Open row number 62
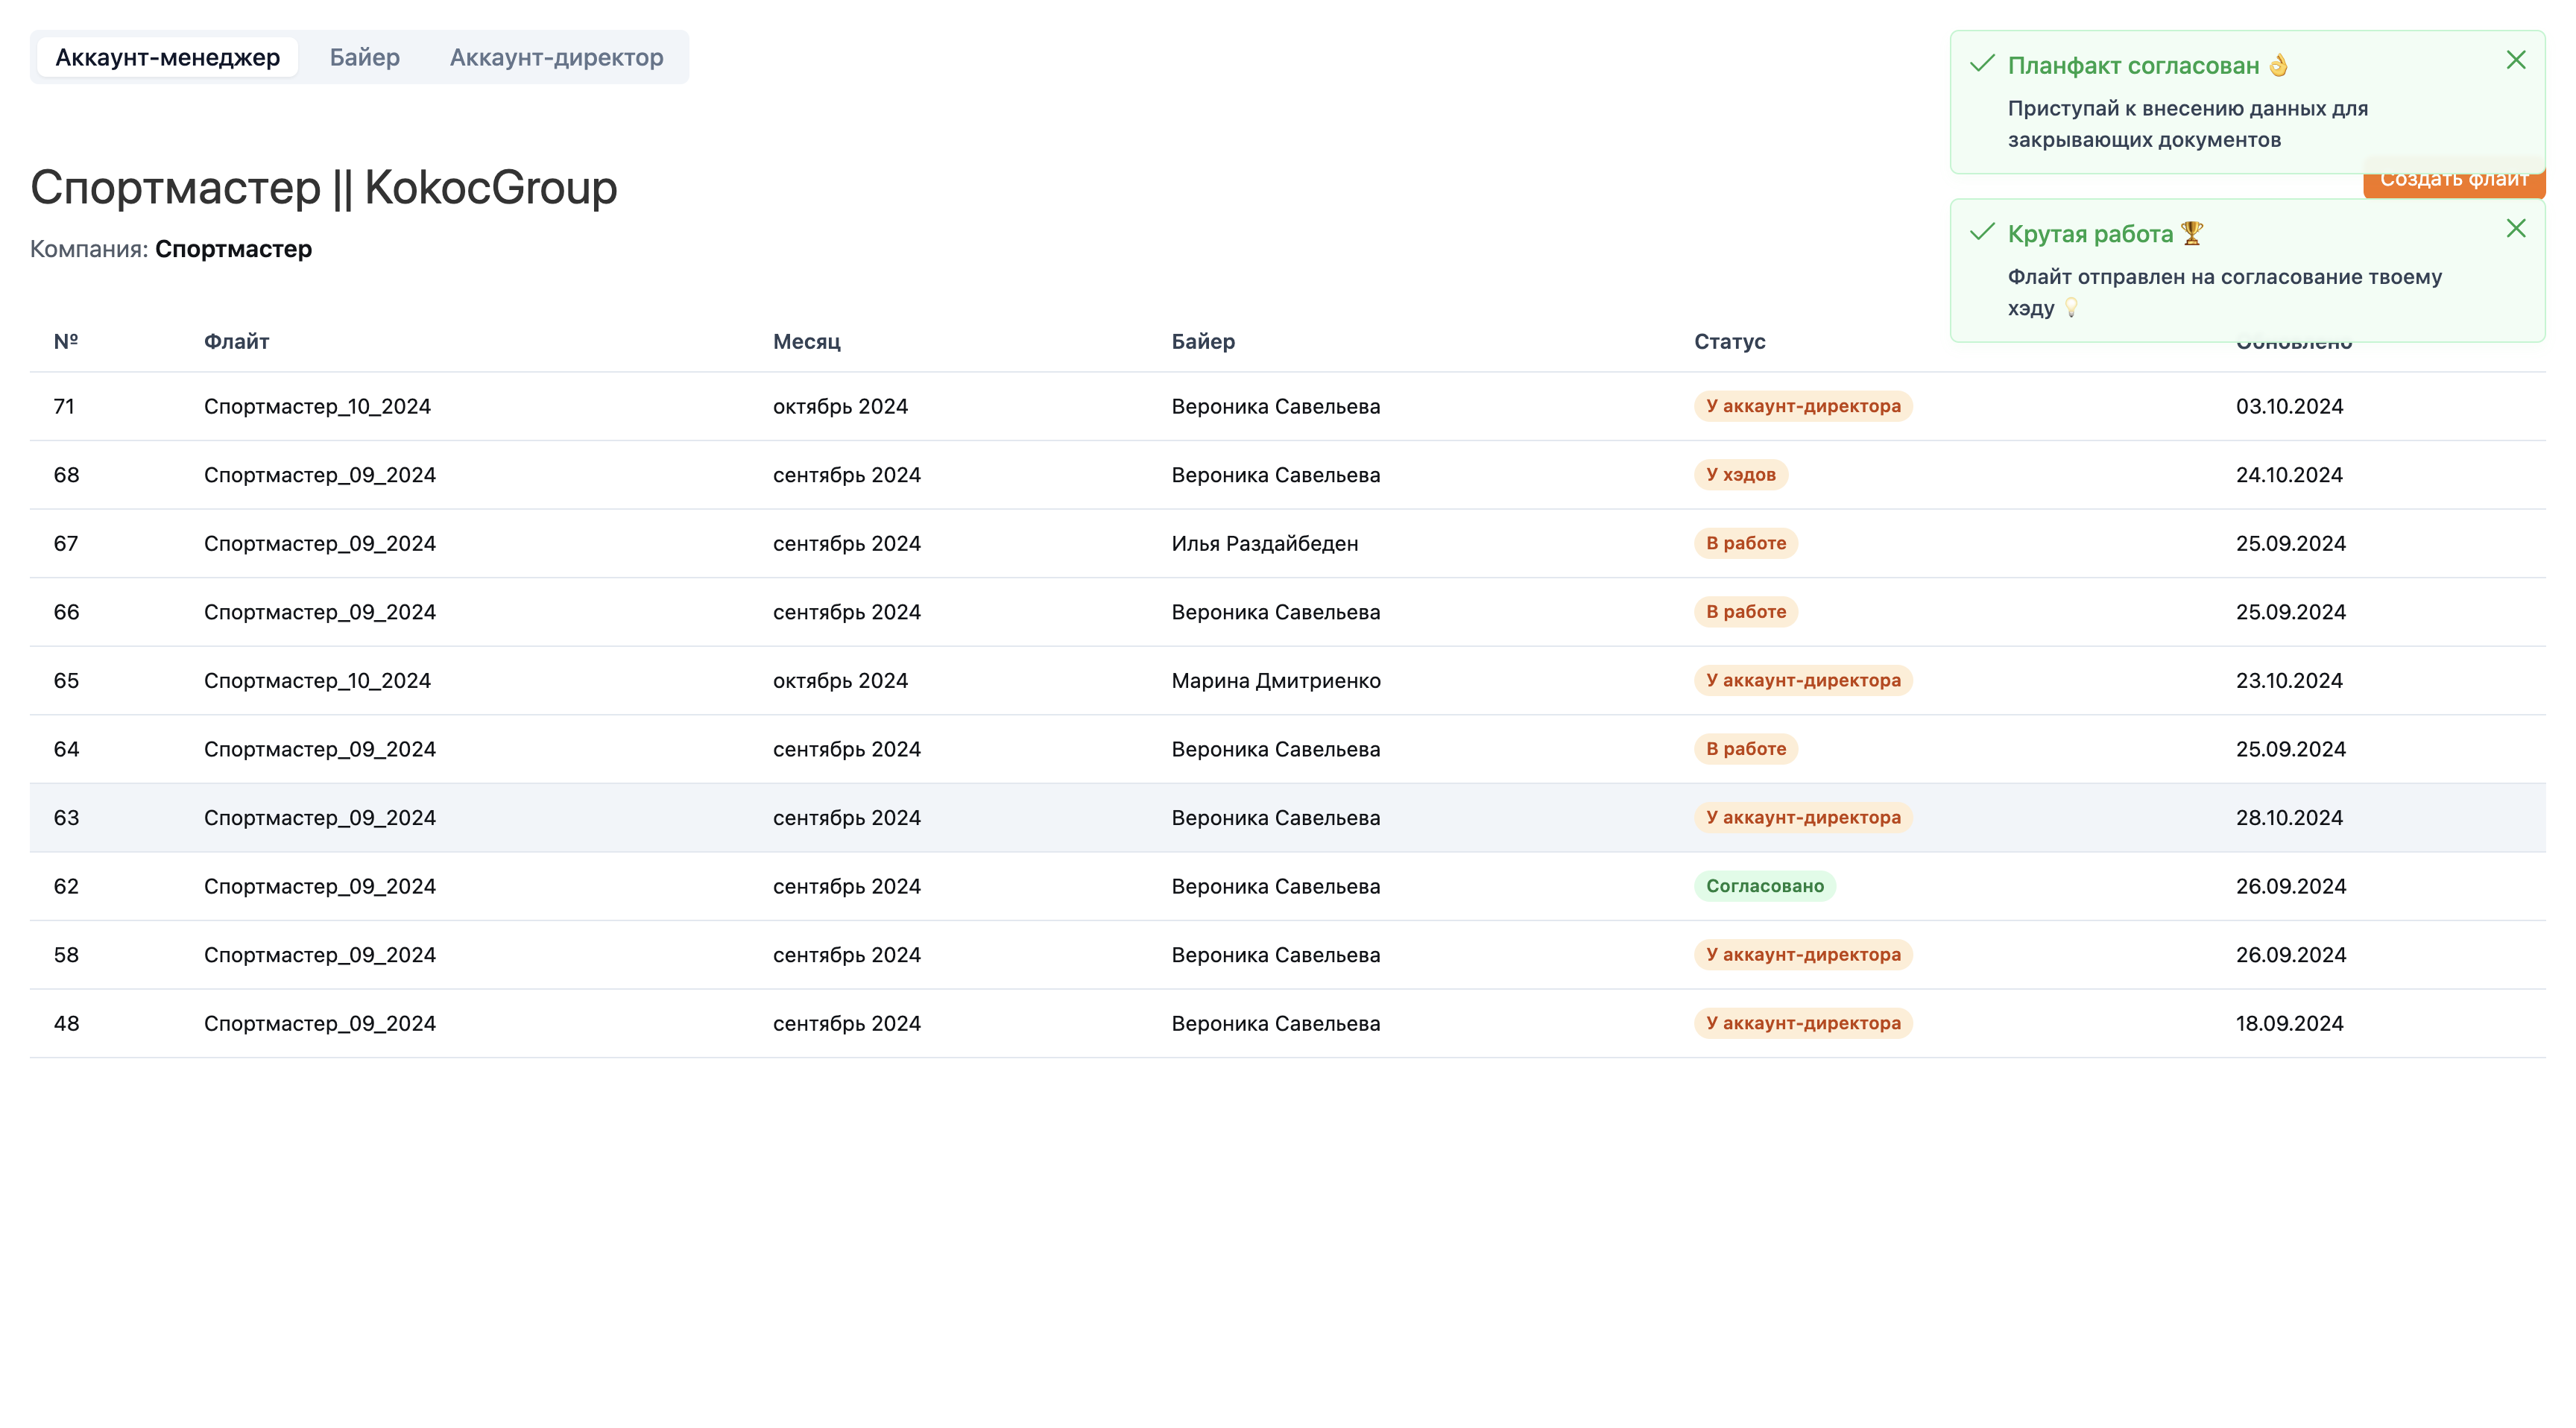2576x1428 pixels. coord(1288,886)
